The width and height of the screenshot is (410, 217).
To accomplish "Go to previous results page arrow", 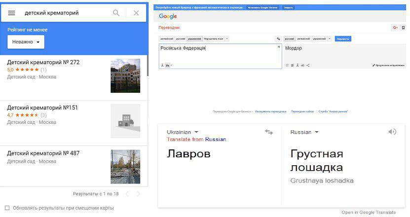I will click(127, 194).
